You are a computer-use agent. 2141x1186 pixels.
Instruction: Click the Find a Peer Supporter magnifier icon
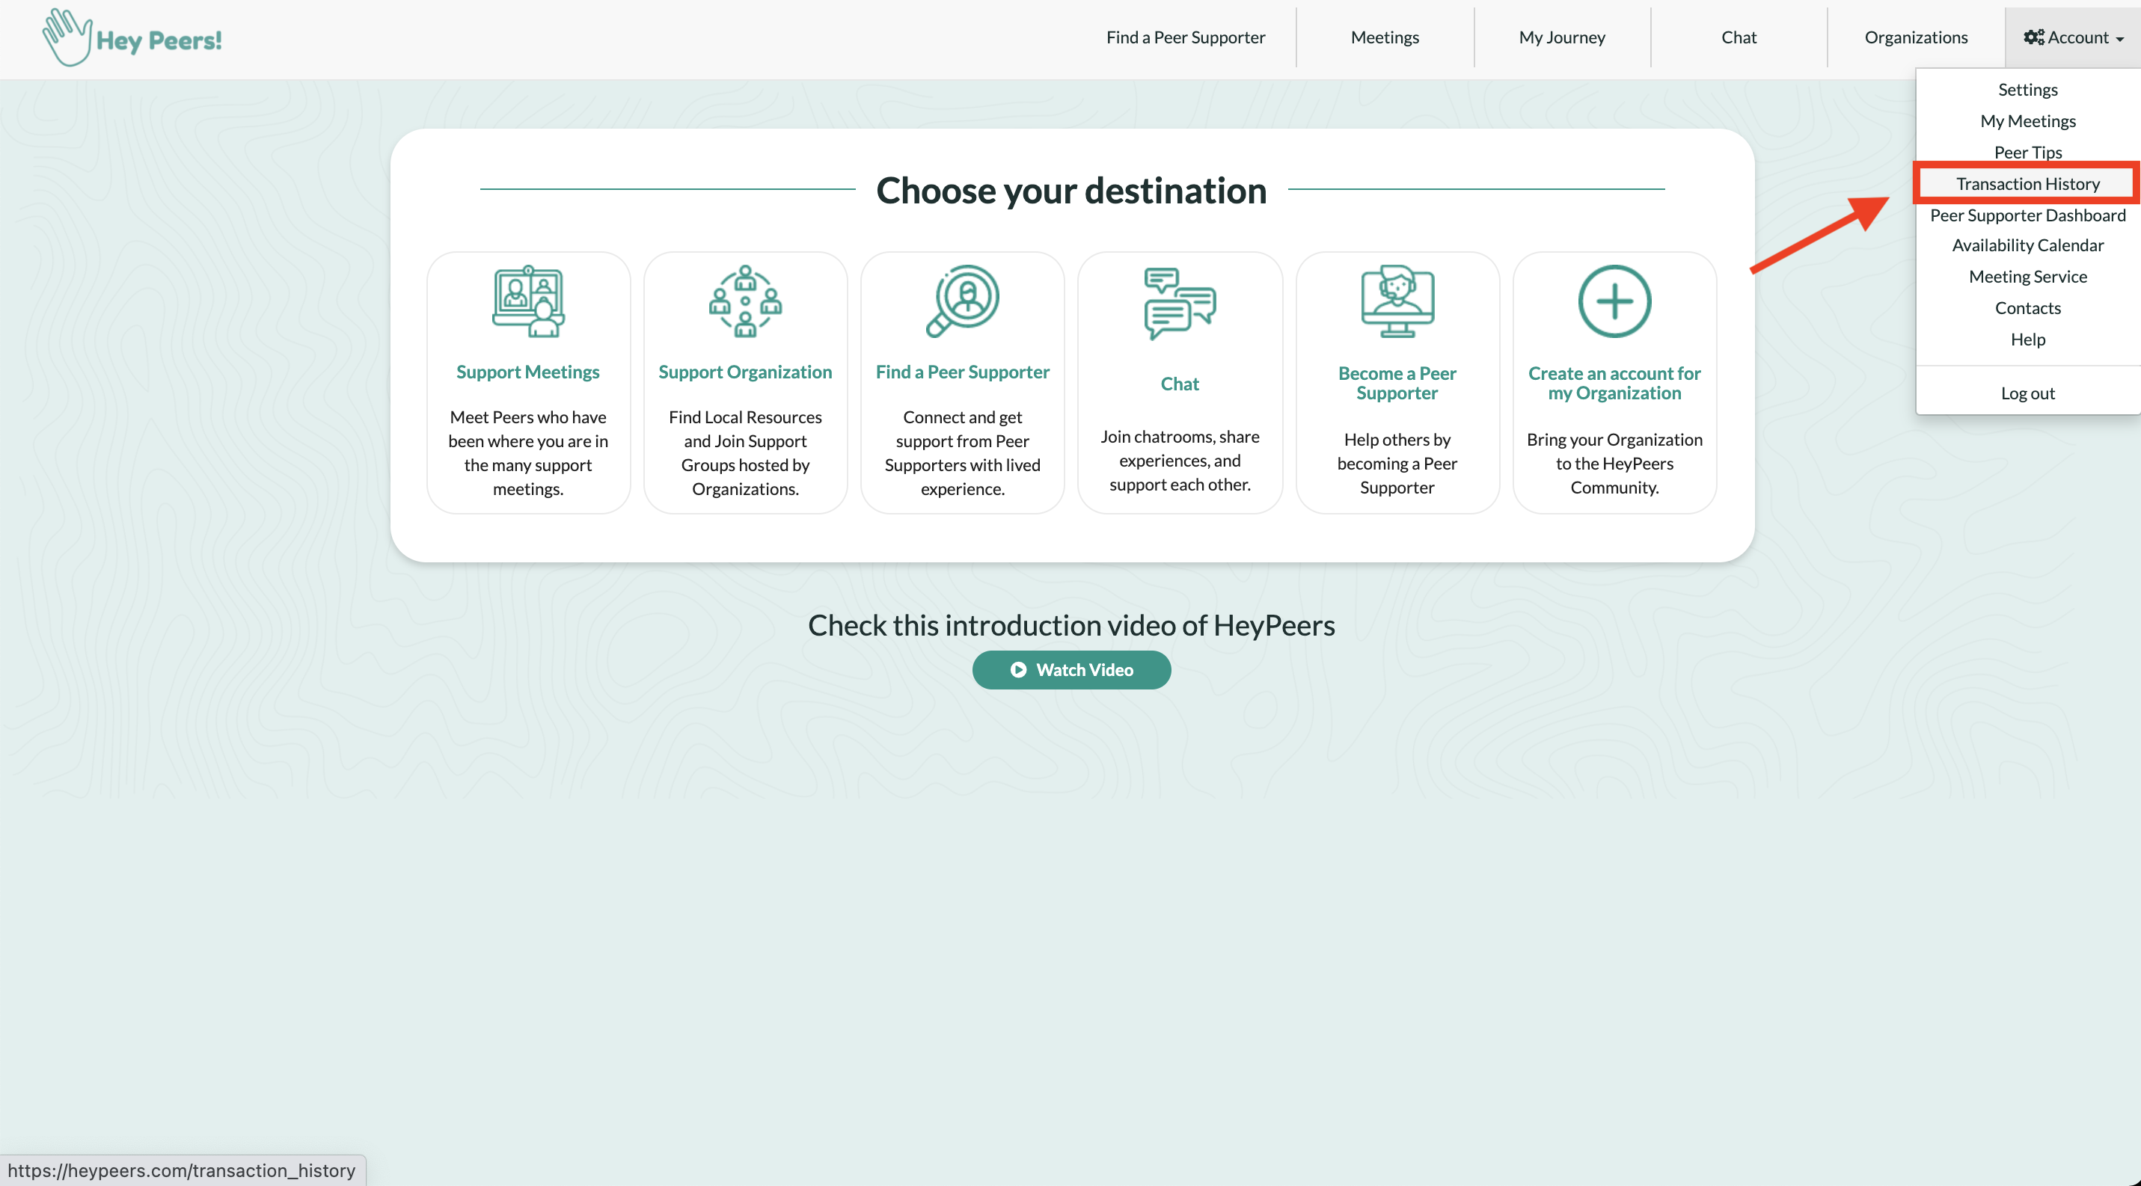coord(963,301)
